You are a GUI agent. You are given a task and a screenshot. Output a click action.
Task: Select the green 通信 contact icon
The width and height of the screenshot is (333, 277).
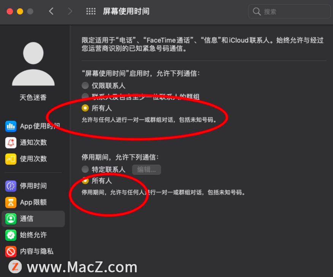(x=11, y=219)
